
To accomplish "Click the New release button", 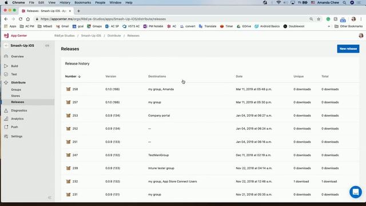I will point(348,49).
